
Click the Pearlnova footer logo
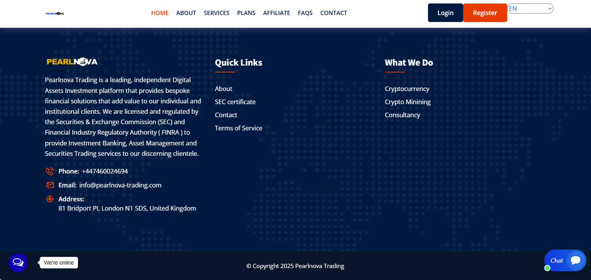click(72, 62)
